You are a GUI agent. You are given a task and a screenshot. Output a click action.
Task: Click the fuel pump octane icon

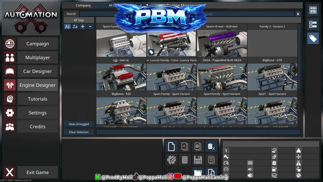pyautogui.click(x=274, y=169)
